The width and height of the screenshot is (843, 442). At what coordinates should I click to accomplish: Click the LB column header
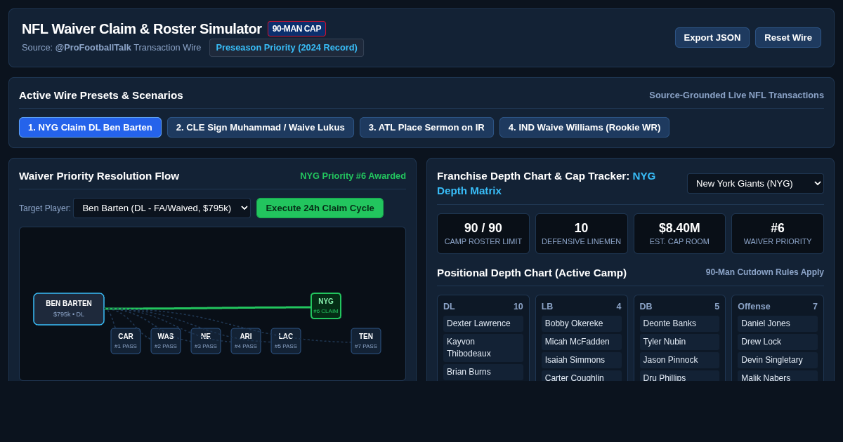tap(582, 307)
